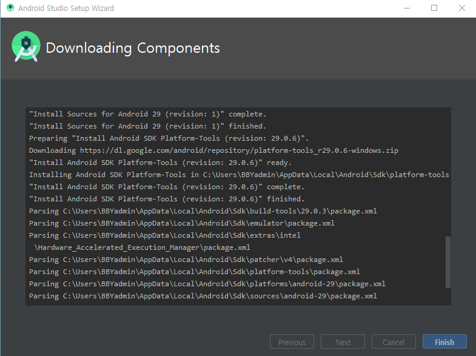Click the Platform-Tools 'finished.' log line
The width and height of the screenshot is (476, 356).
point(166,199)
